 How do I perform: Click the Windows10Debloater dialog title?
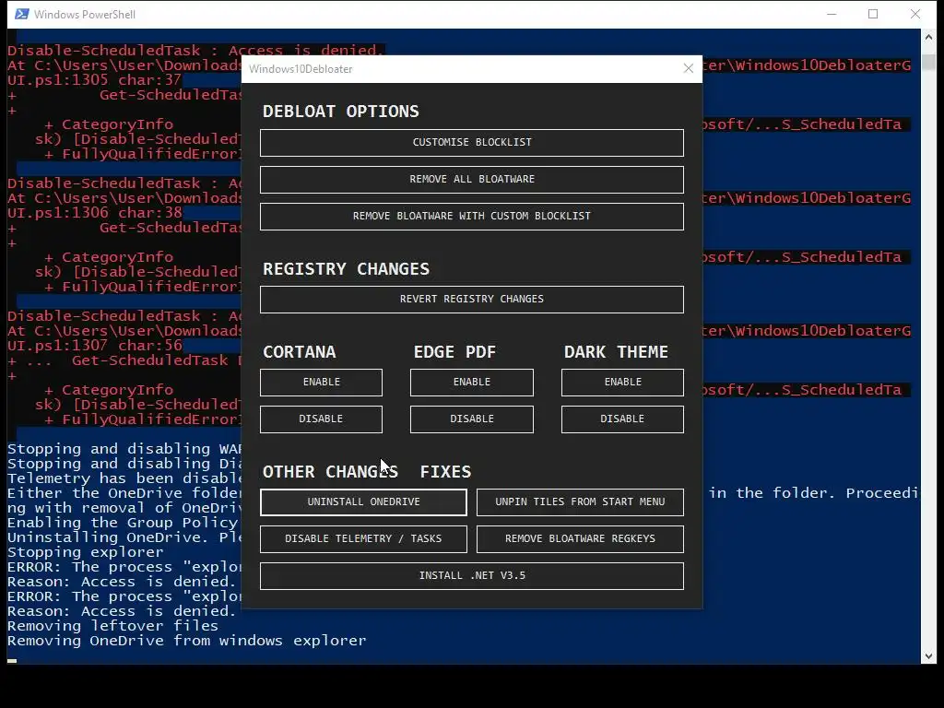pyautogui.click(x=301, y=69)
